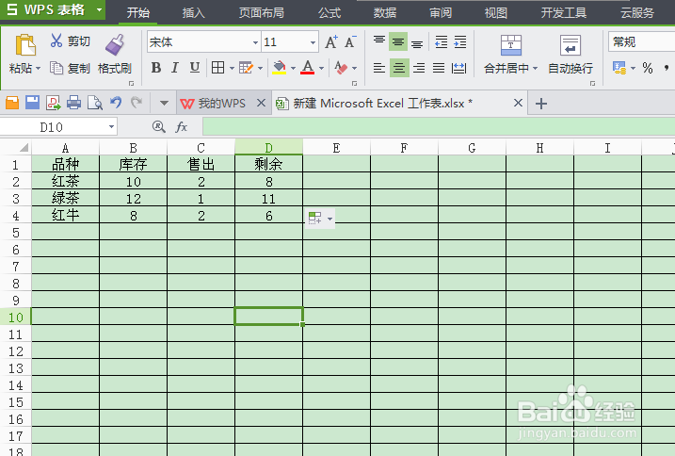
Task: Select the Format Painter brush
Action: (x=115, y=45)
